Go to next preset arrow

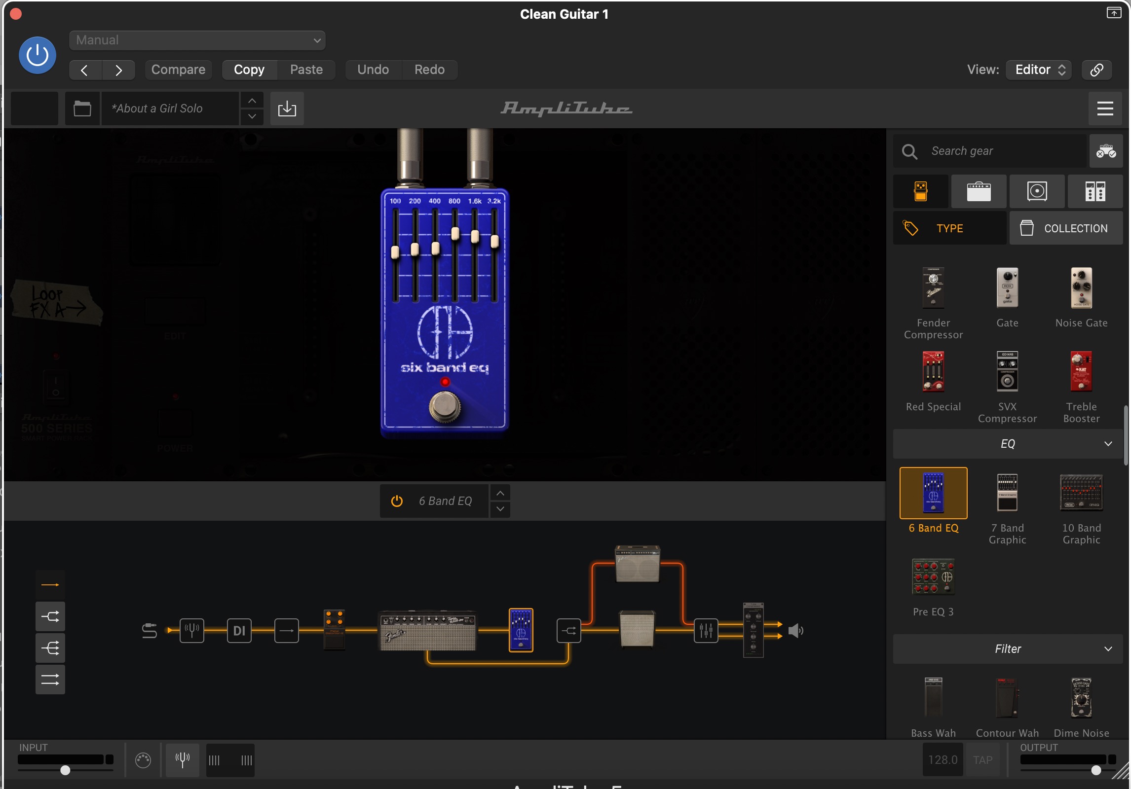pyautogui.click(x=118, y=70)
